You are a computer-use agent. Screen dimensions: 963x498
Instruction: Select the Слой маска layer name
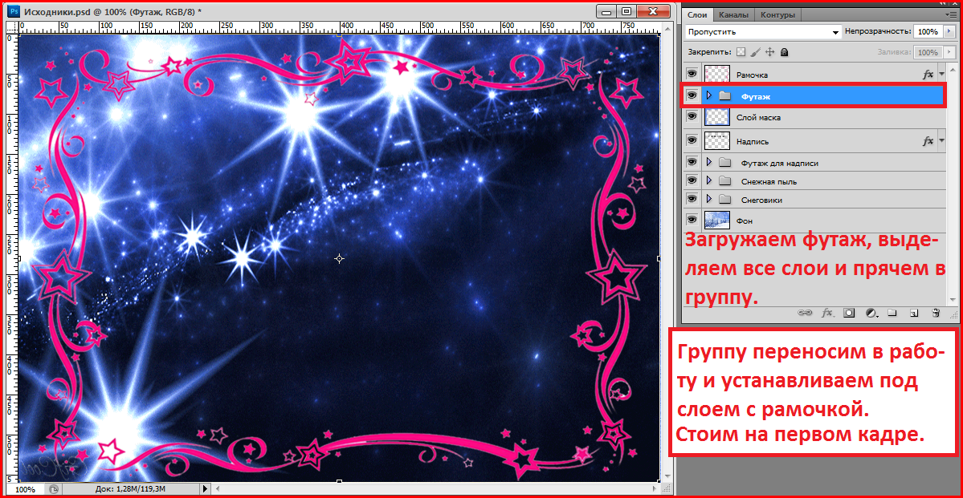click(x=758, y=117)
